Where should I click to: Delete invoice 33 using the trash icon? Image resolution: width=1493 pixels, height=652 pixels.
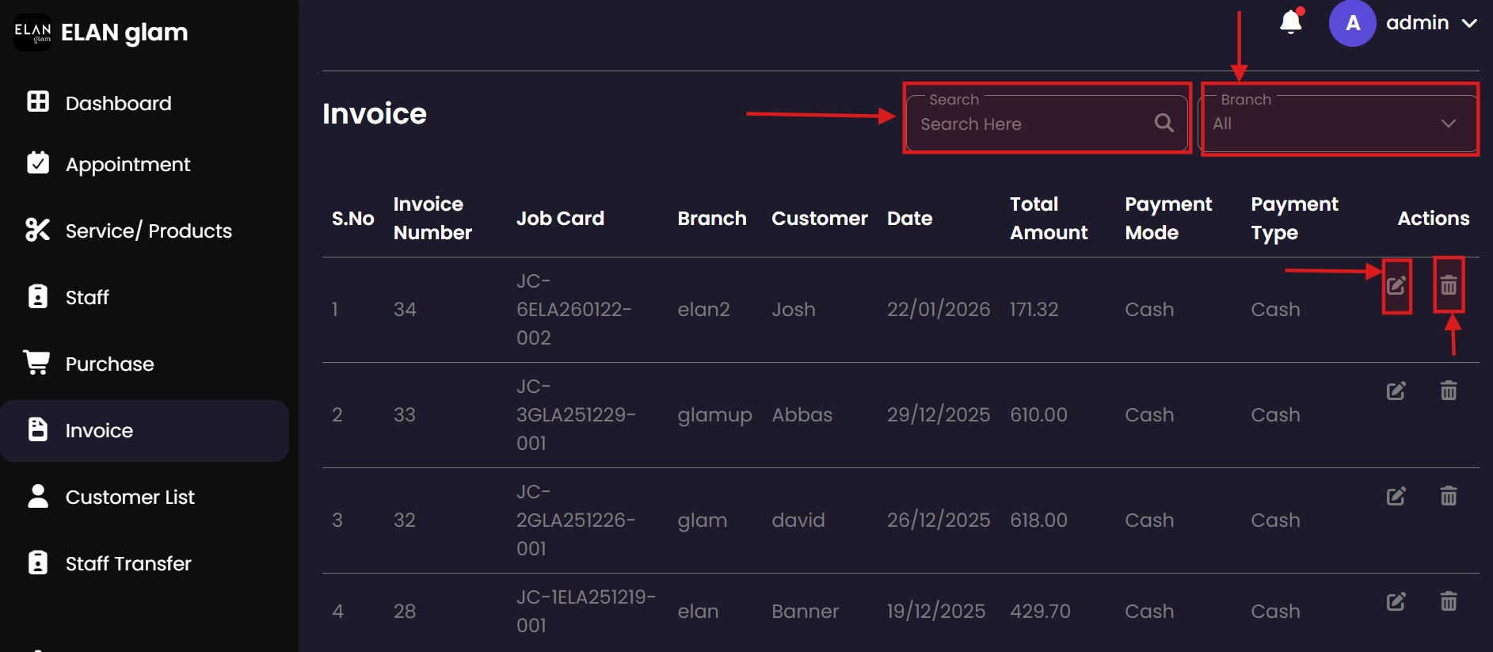[x=1448, y=391]
